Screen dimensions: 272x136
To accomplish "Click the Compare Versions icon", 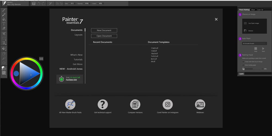I will (135, 104).
